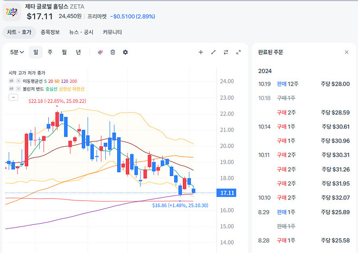The image size is (358, 253).
Task: Collapse the indicator legend with chevron button
Action: click(14, 98)
